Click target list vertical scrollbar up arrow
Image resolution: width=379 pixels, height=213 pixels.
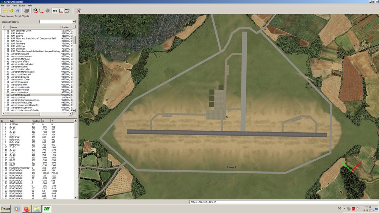[74, 27]
